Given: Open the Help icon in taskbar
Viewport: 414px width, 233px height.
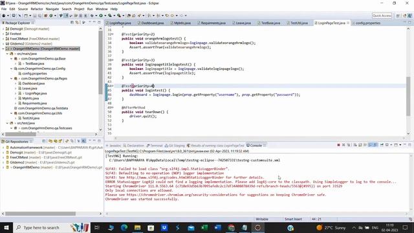Looking at the screenshot, I should coord(290,227).
